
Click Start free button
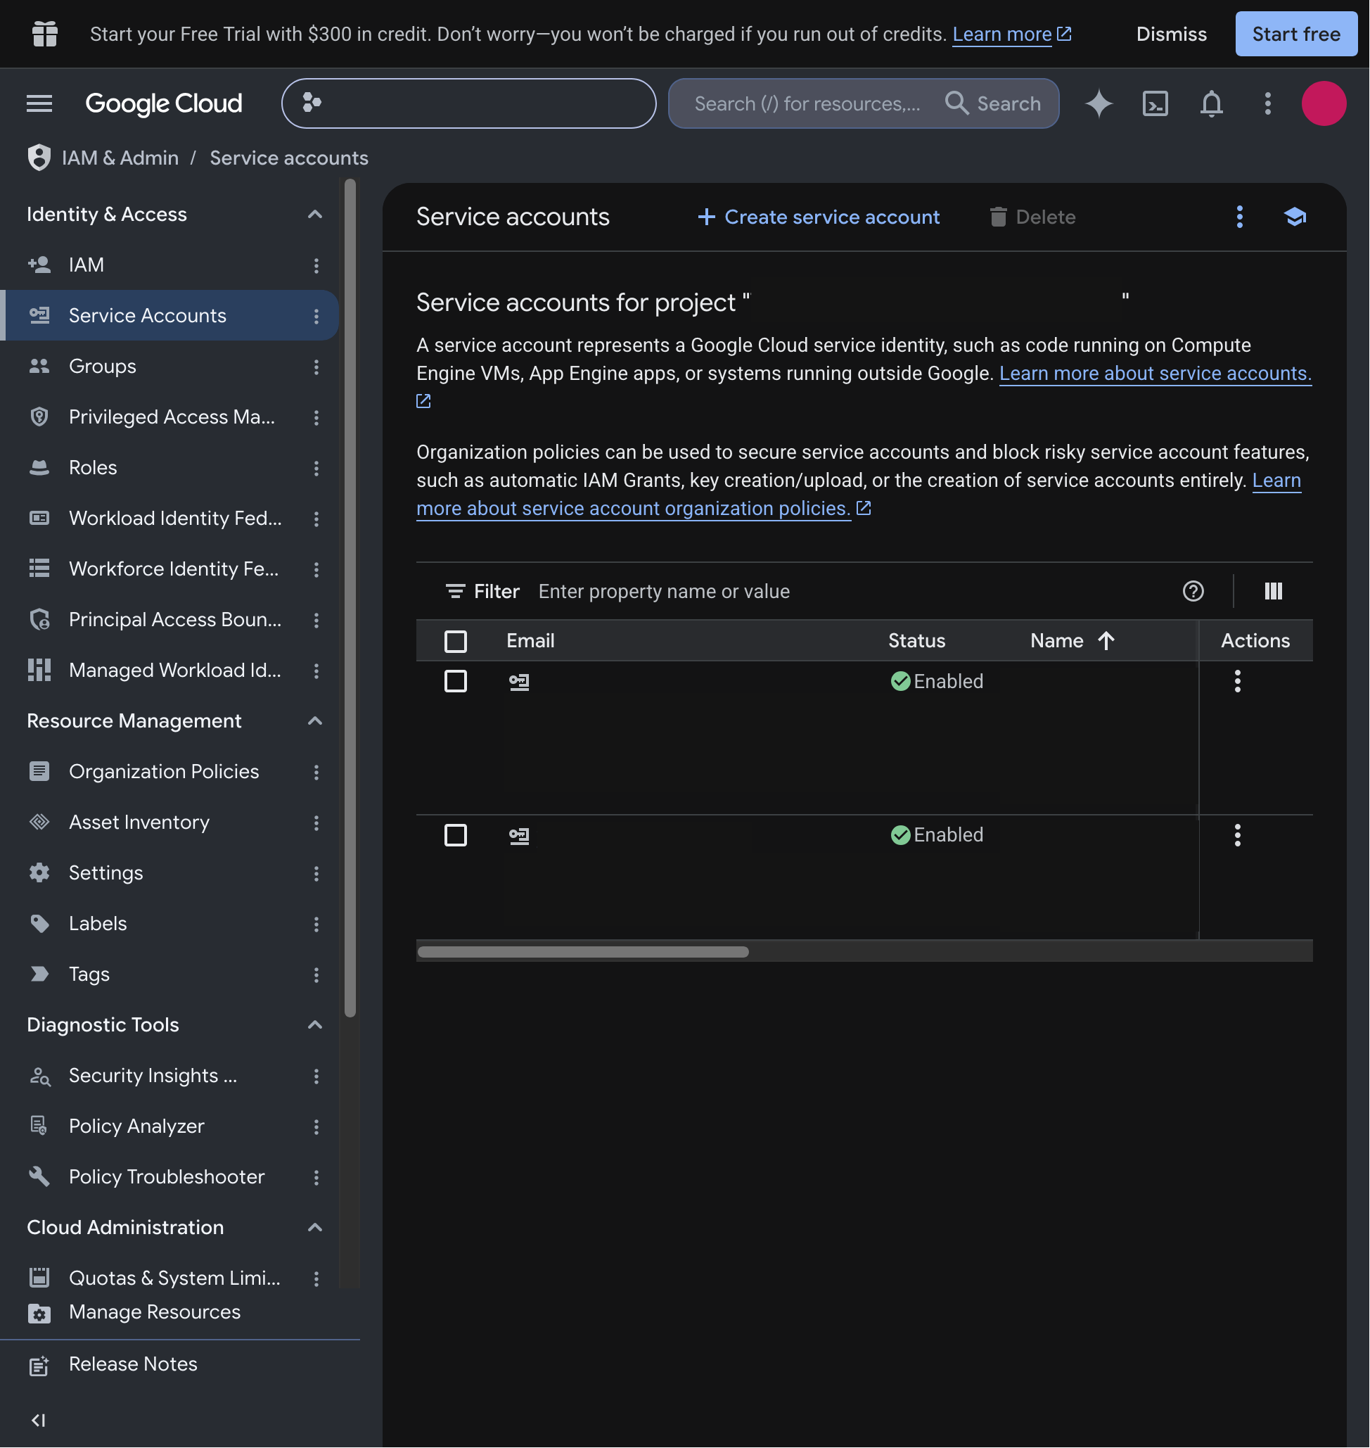(1296, 34)
